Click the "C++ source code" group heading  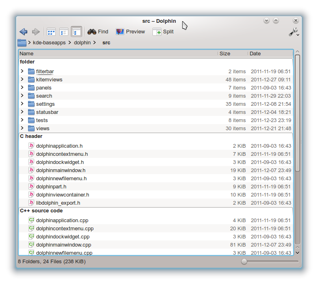click(41, 211)
